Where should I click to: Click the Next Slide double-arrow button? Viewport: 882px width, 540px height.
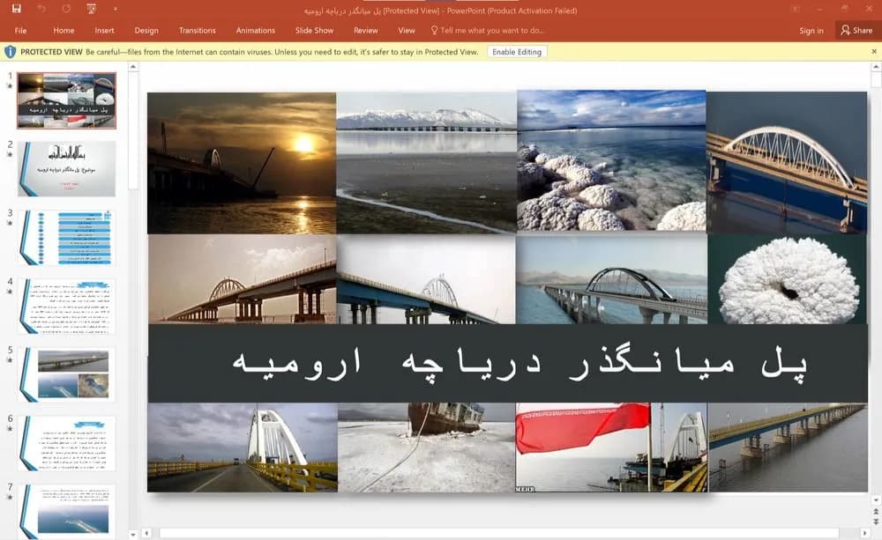click(x=876, y=522)
